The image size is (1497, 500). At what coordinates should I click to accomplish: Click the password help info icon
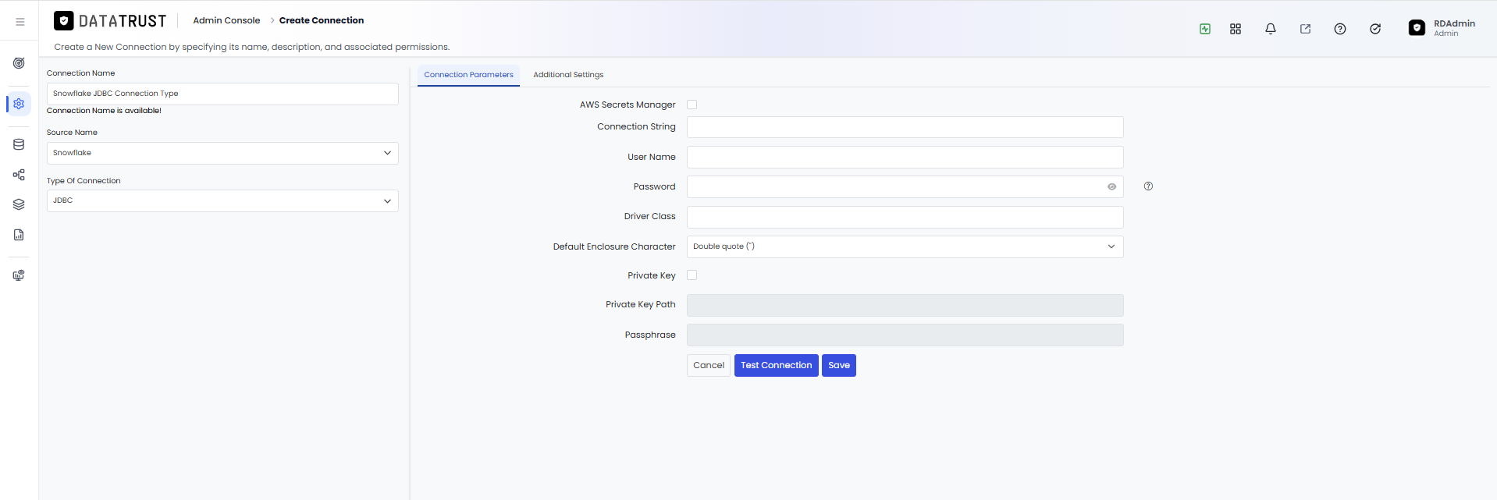pyautogui.click(x=1148, y=186)
